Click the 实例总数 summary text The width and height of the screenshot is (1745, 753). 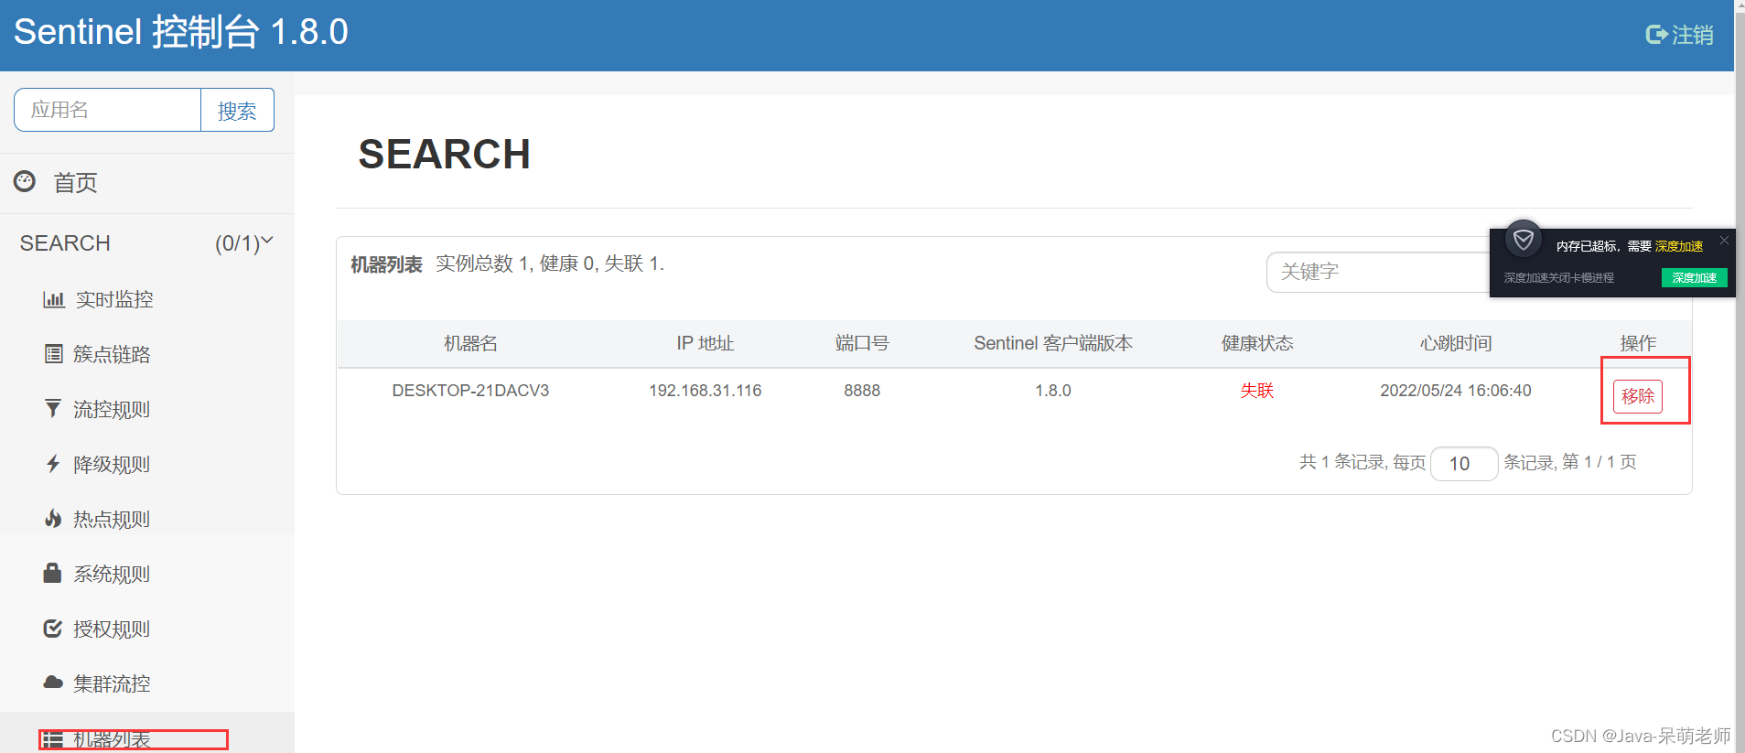(550, 264)
